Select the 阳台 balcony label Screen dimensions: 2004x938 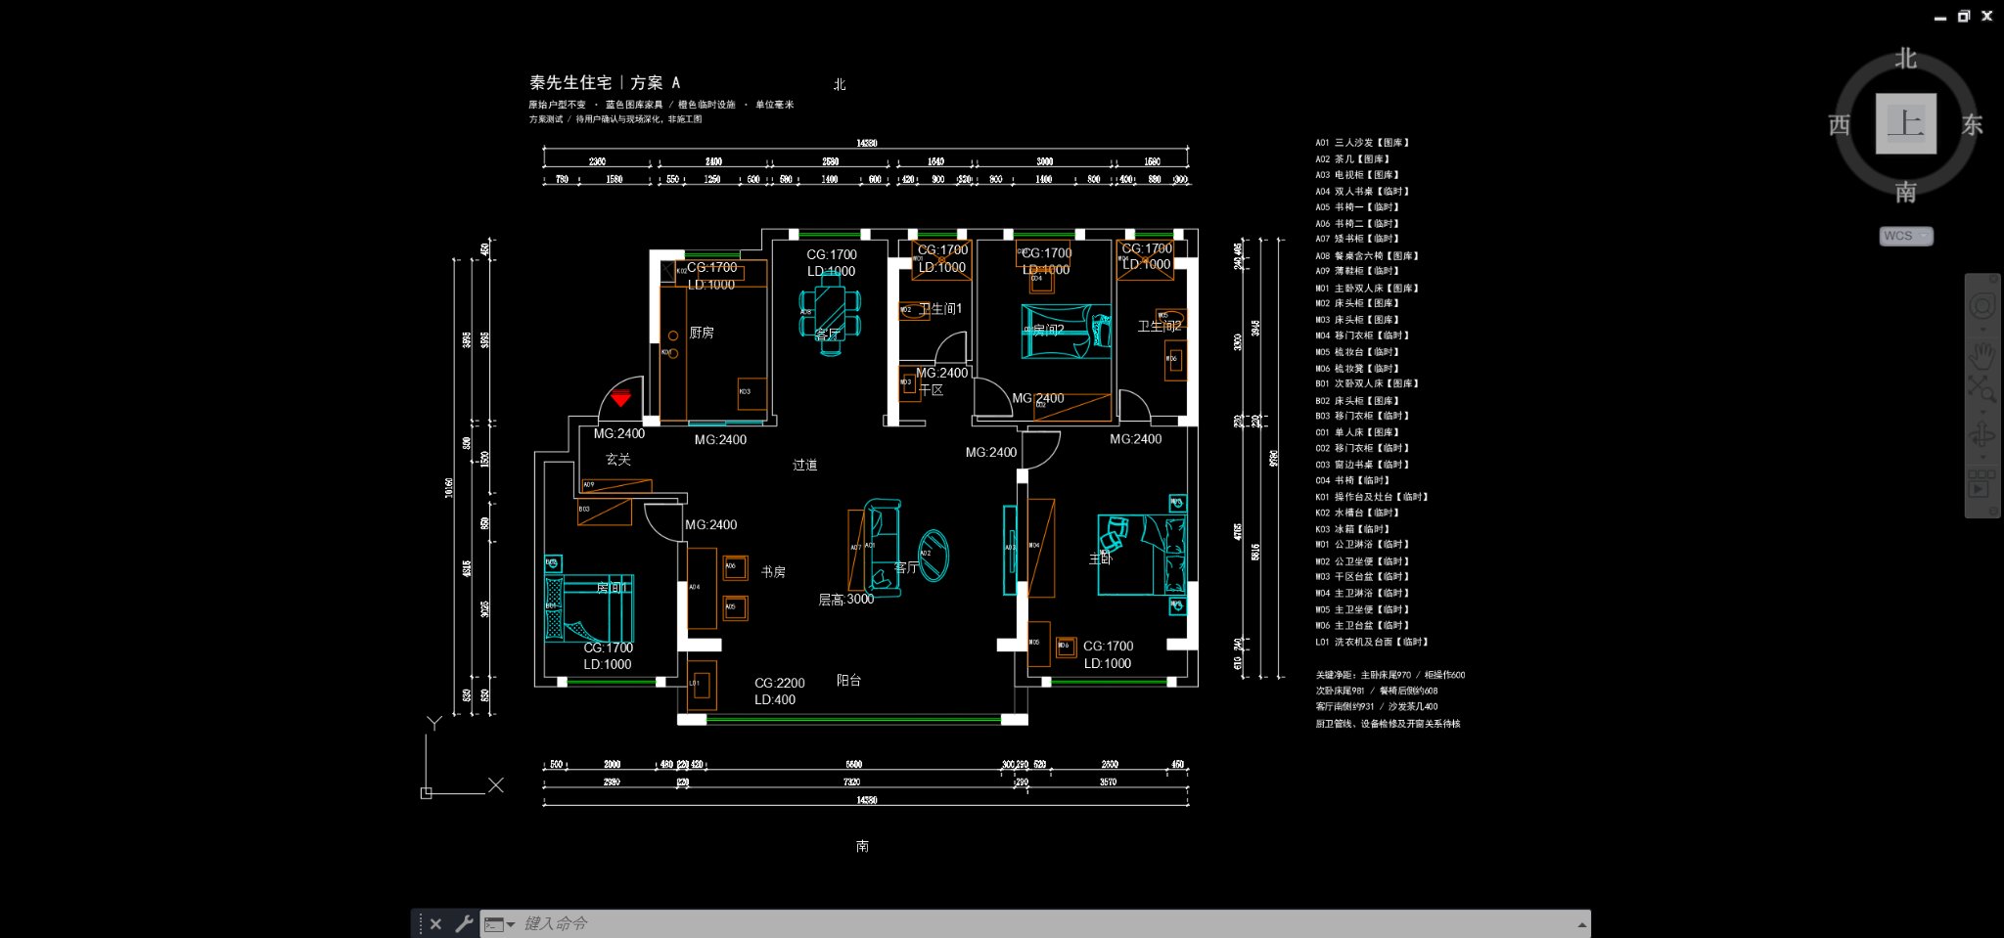[848, 680]
